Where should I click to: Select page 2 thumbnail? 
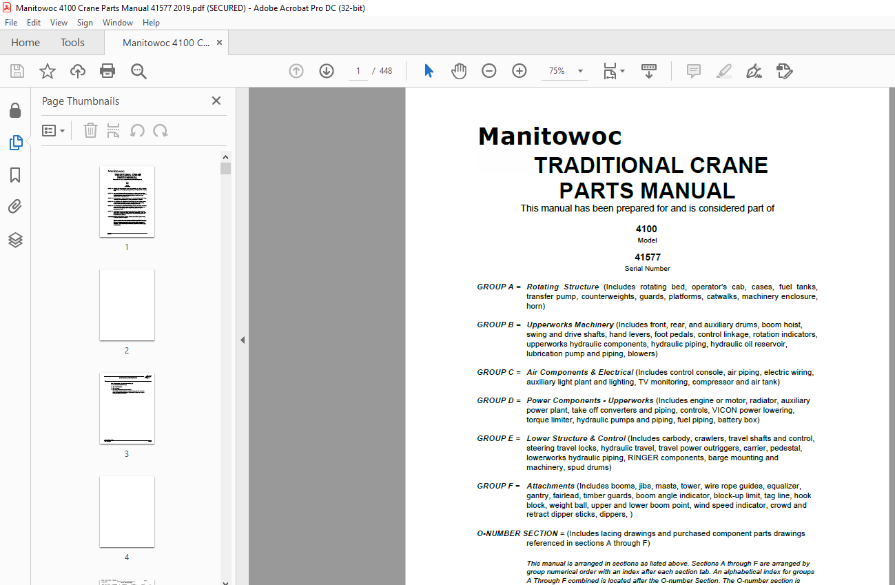[127, 305]
